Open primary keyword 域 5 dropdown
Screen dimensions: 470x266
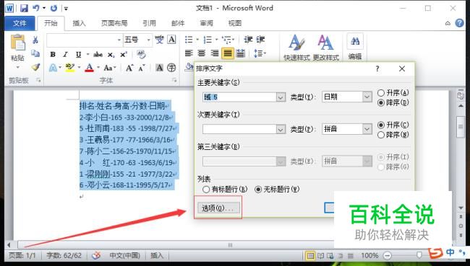281,97
